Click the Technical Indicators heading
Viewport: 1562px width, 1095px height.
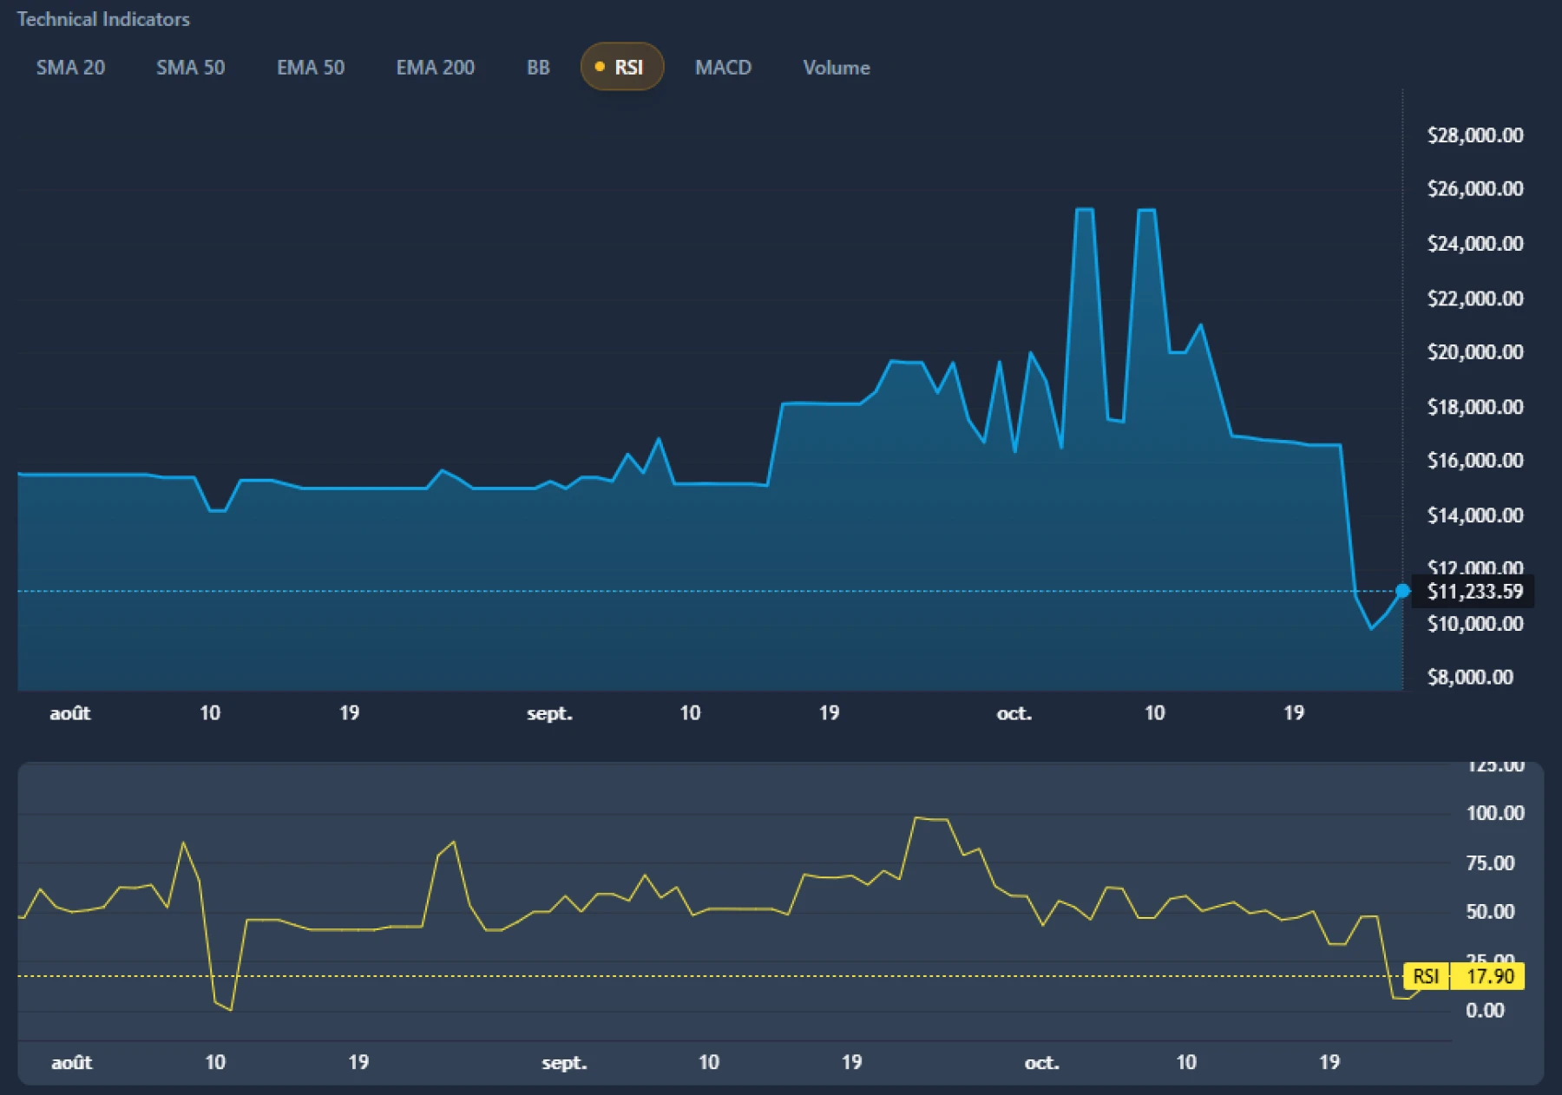click(x=103, y=19)
